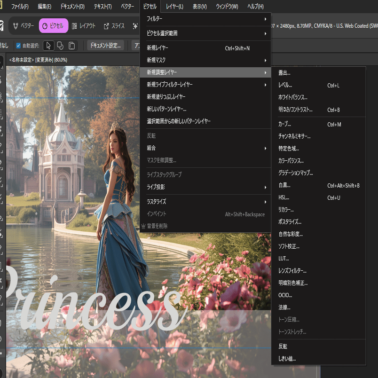Select 自然な彩度... adjustment
This screenshot has width=378, height=378.
pos(319,234)
